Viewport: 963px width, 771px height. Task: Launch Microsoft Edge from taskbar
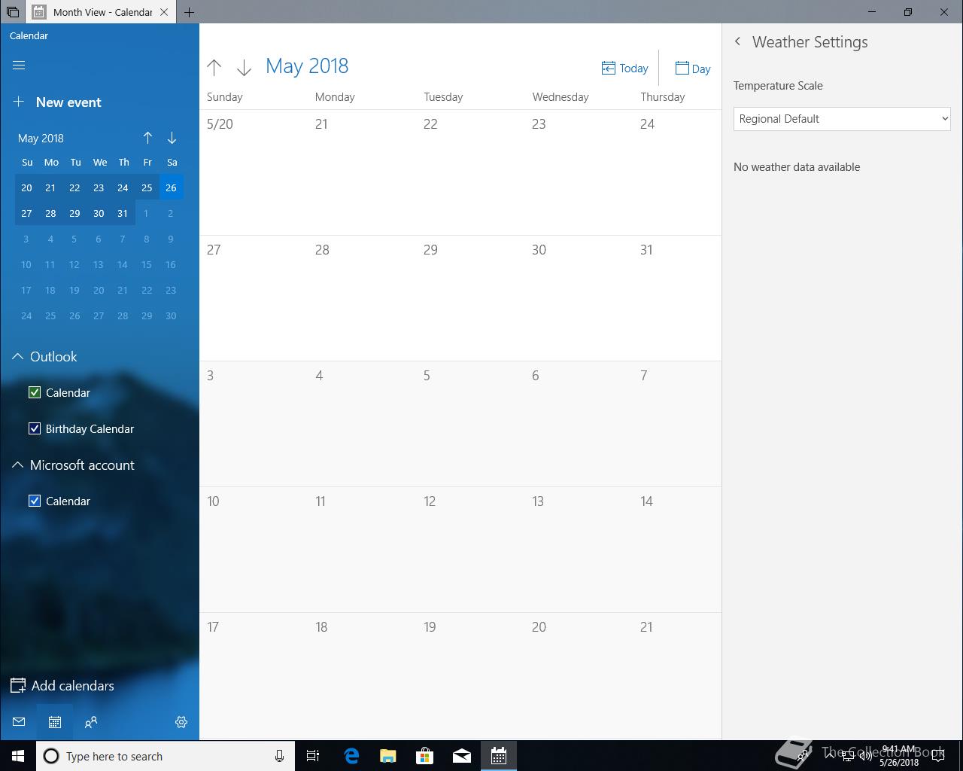coord(351,756)
